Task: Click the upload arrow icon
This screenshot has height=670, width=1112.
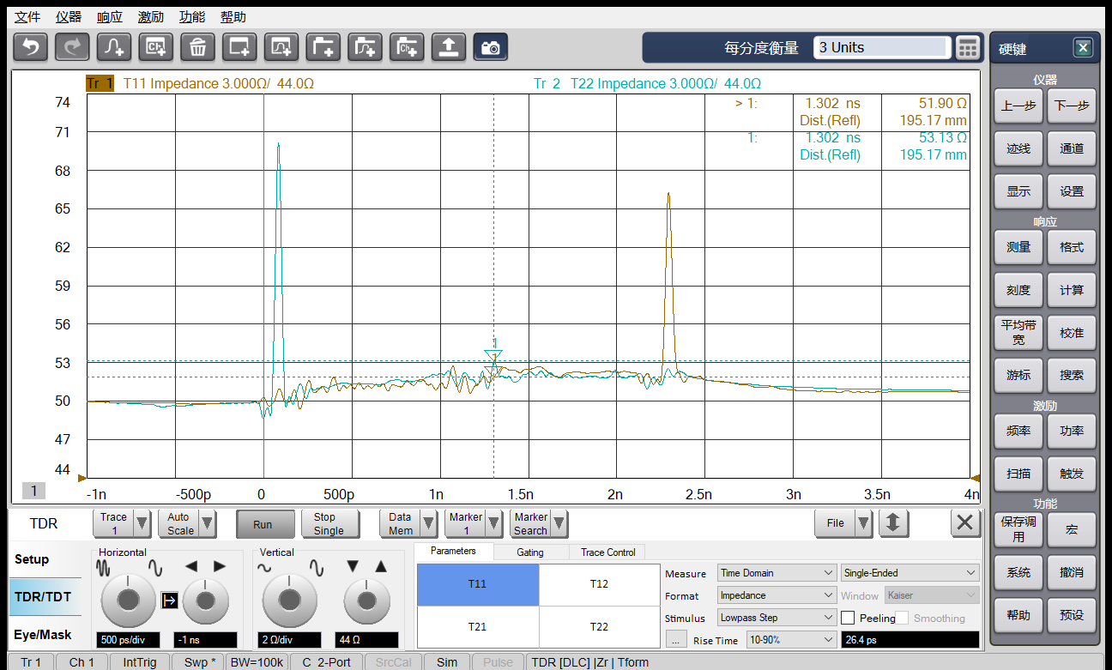Action: [x=449, y=47]
